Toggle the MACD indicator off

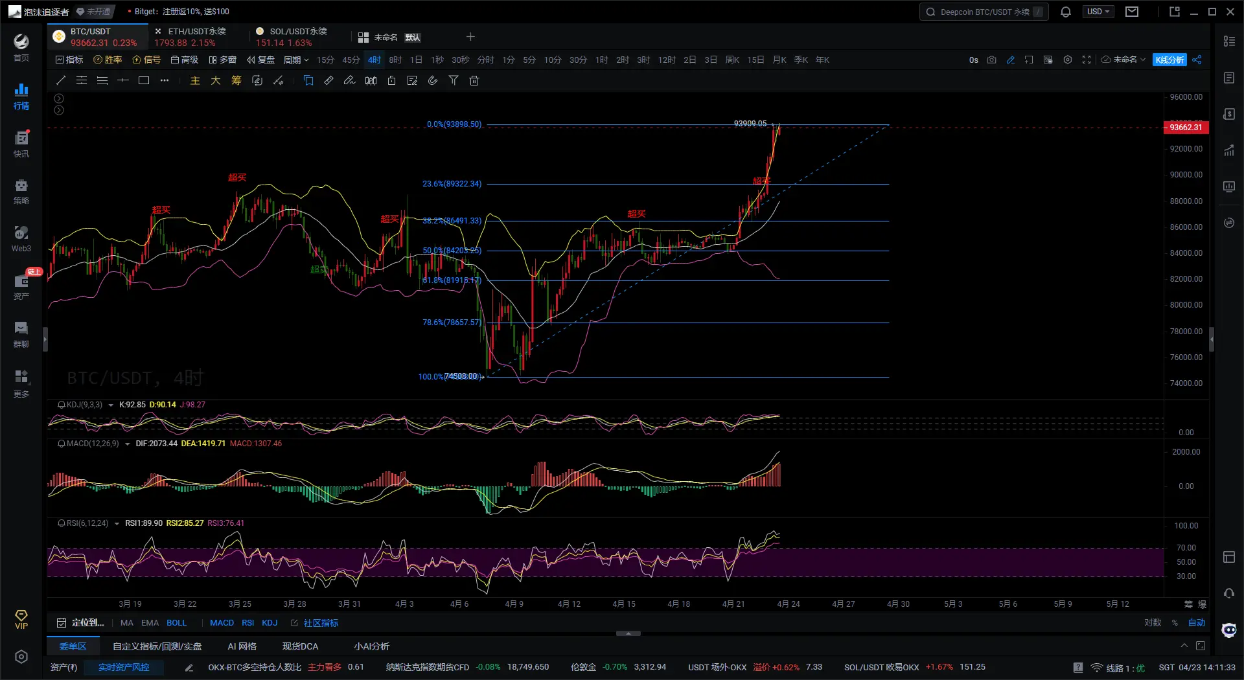222,623
